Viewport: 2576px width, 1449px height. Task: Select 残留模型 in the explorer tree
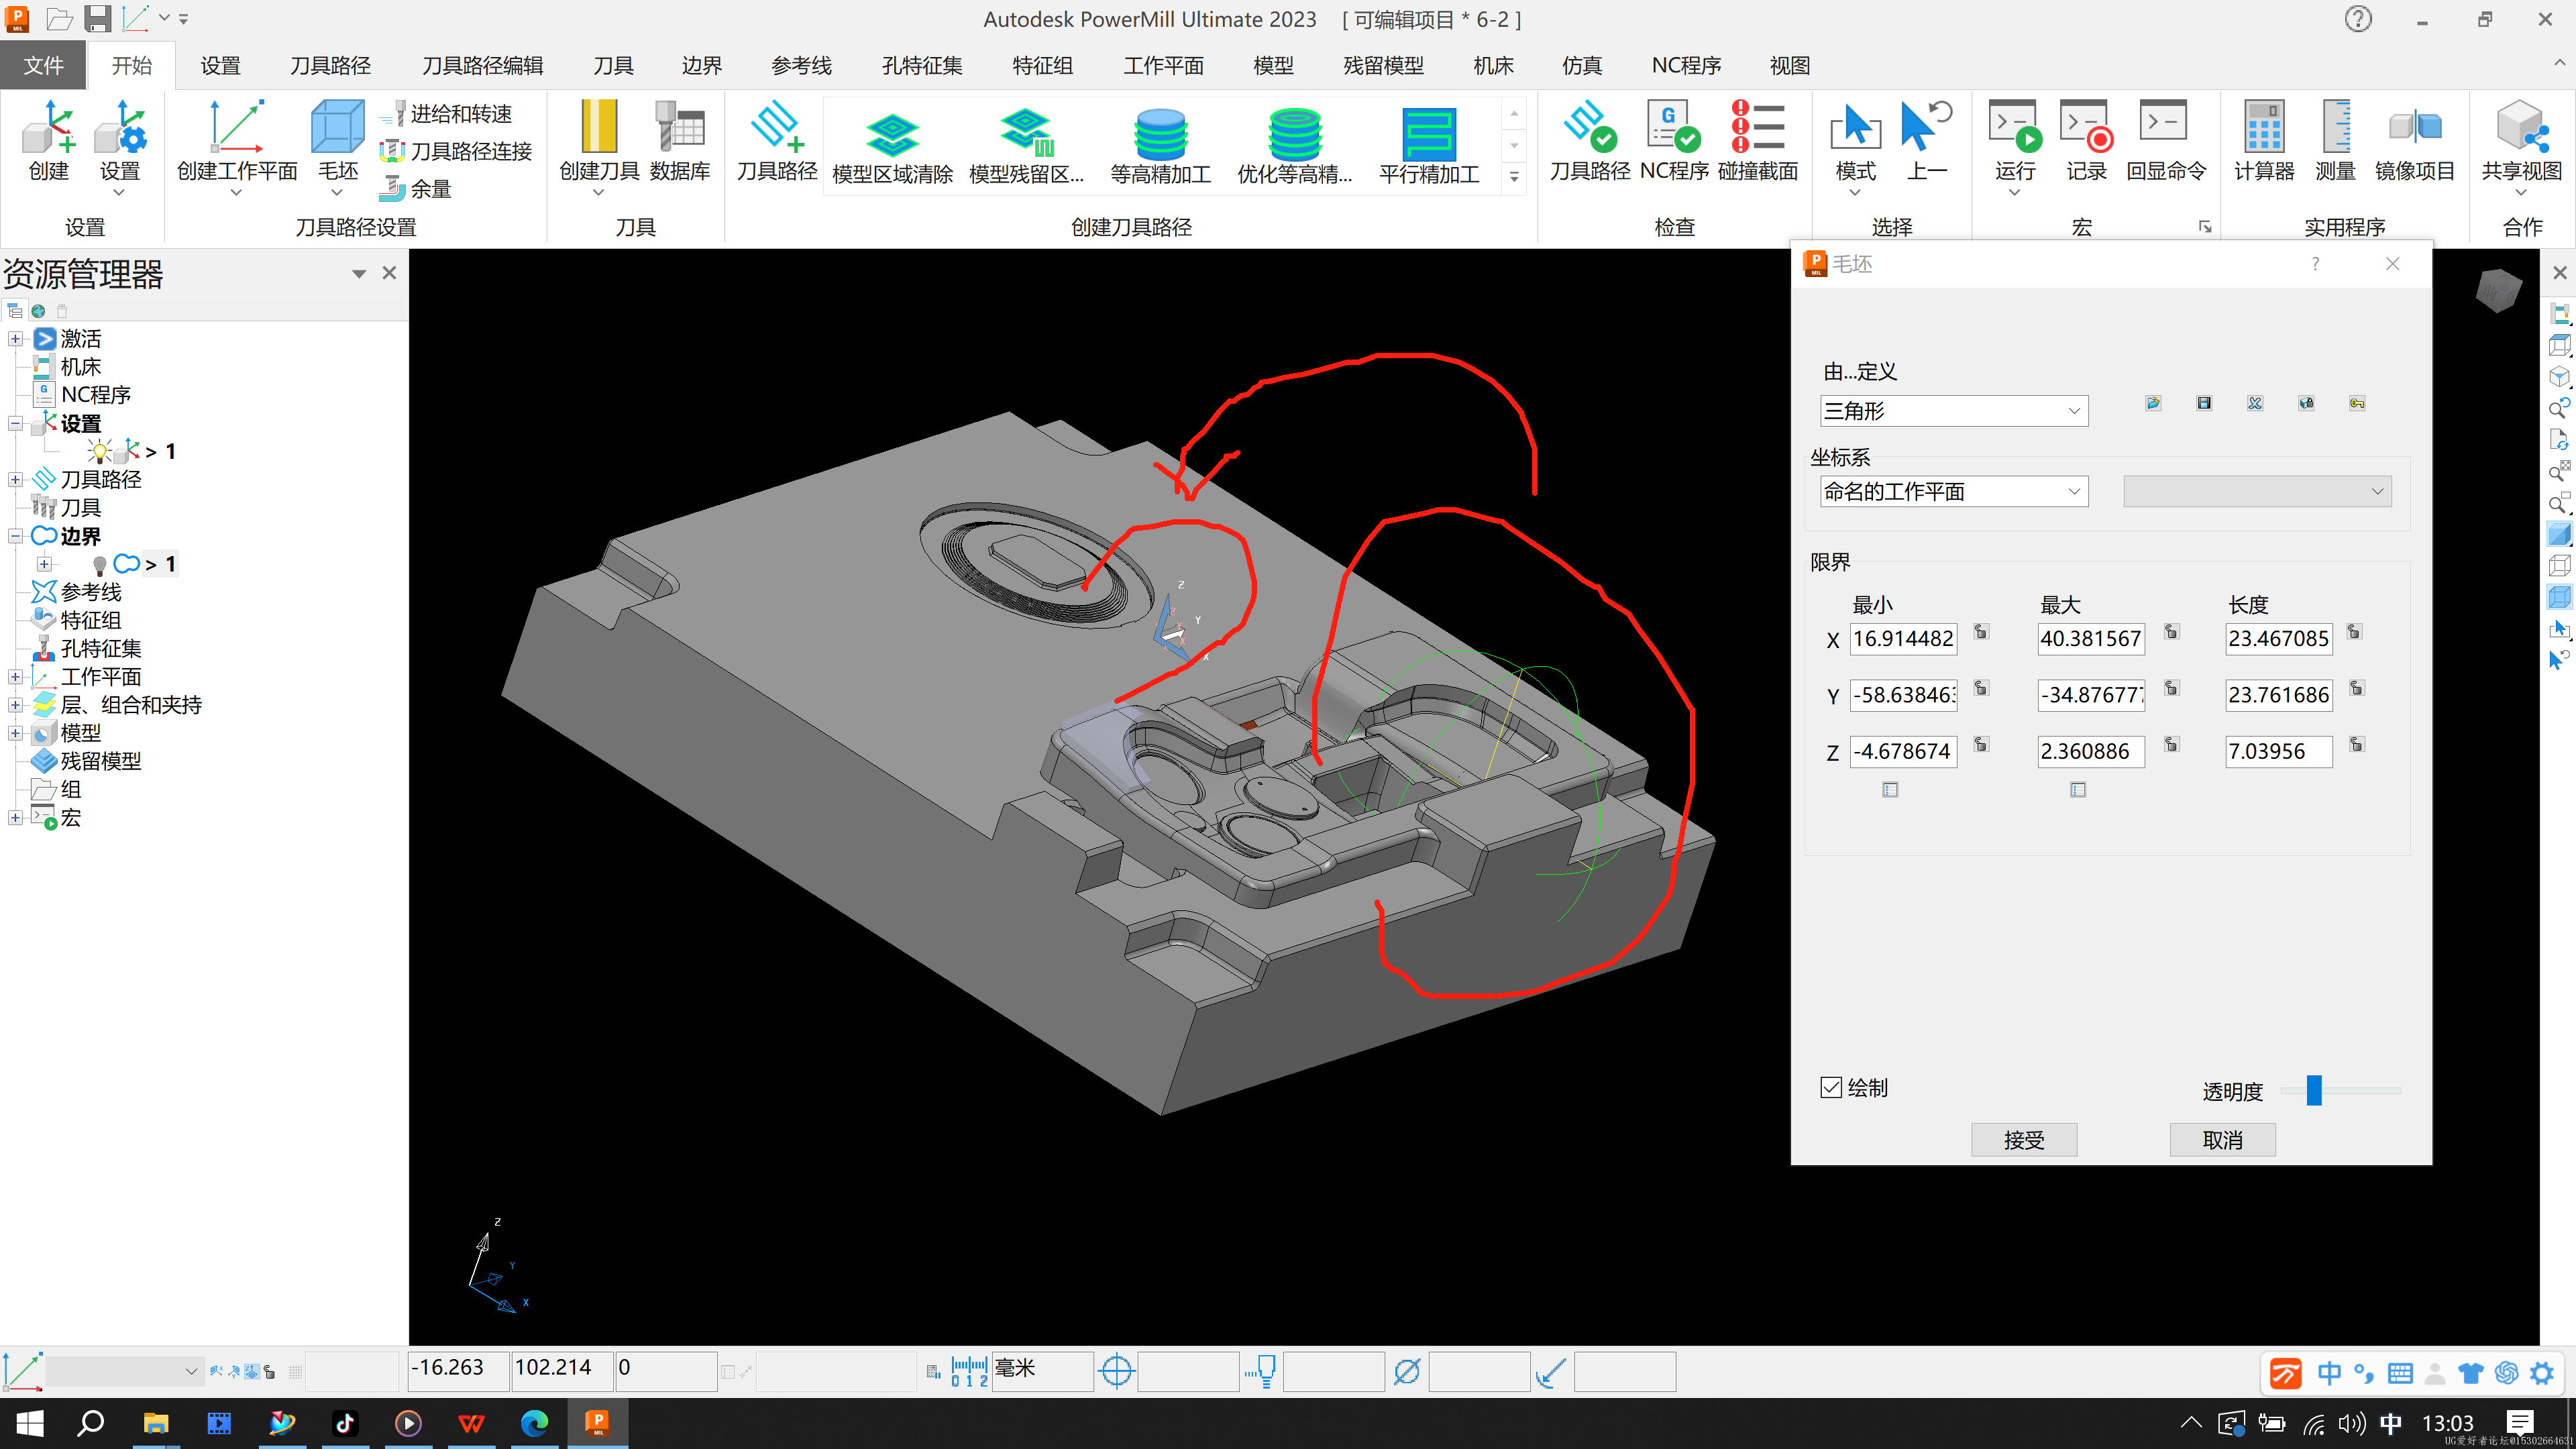click(x=100, y=761)
